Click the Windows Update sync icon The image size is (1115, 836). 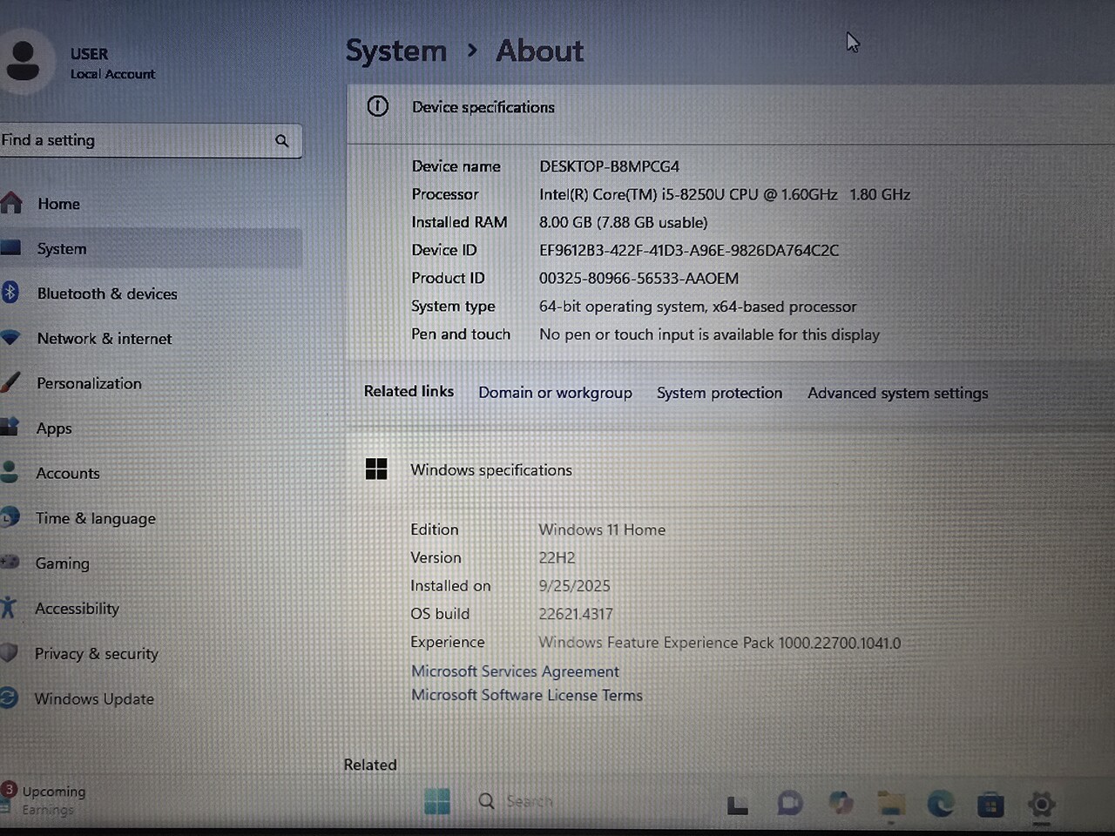[x=9, y=698]
